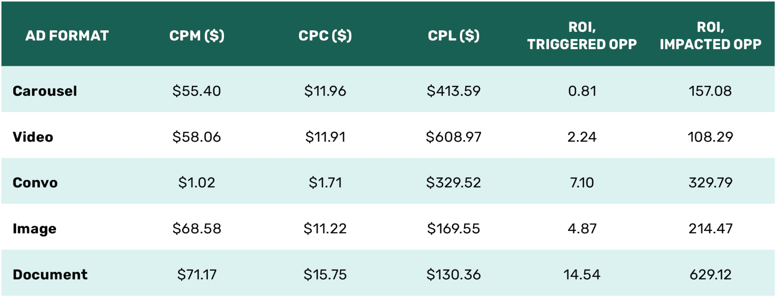Select the CPL ($) column header

point(454,36)
